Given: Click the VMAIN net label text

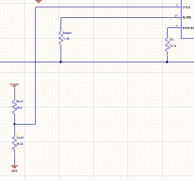Looking at the screenshot, I should click(x=14, y=84).
